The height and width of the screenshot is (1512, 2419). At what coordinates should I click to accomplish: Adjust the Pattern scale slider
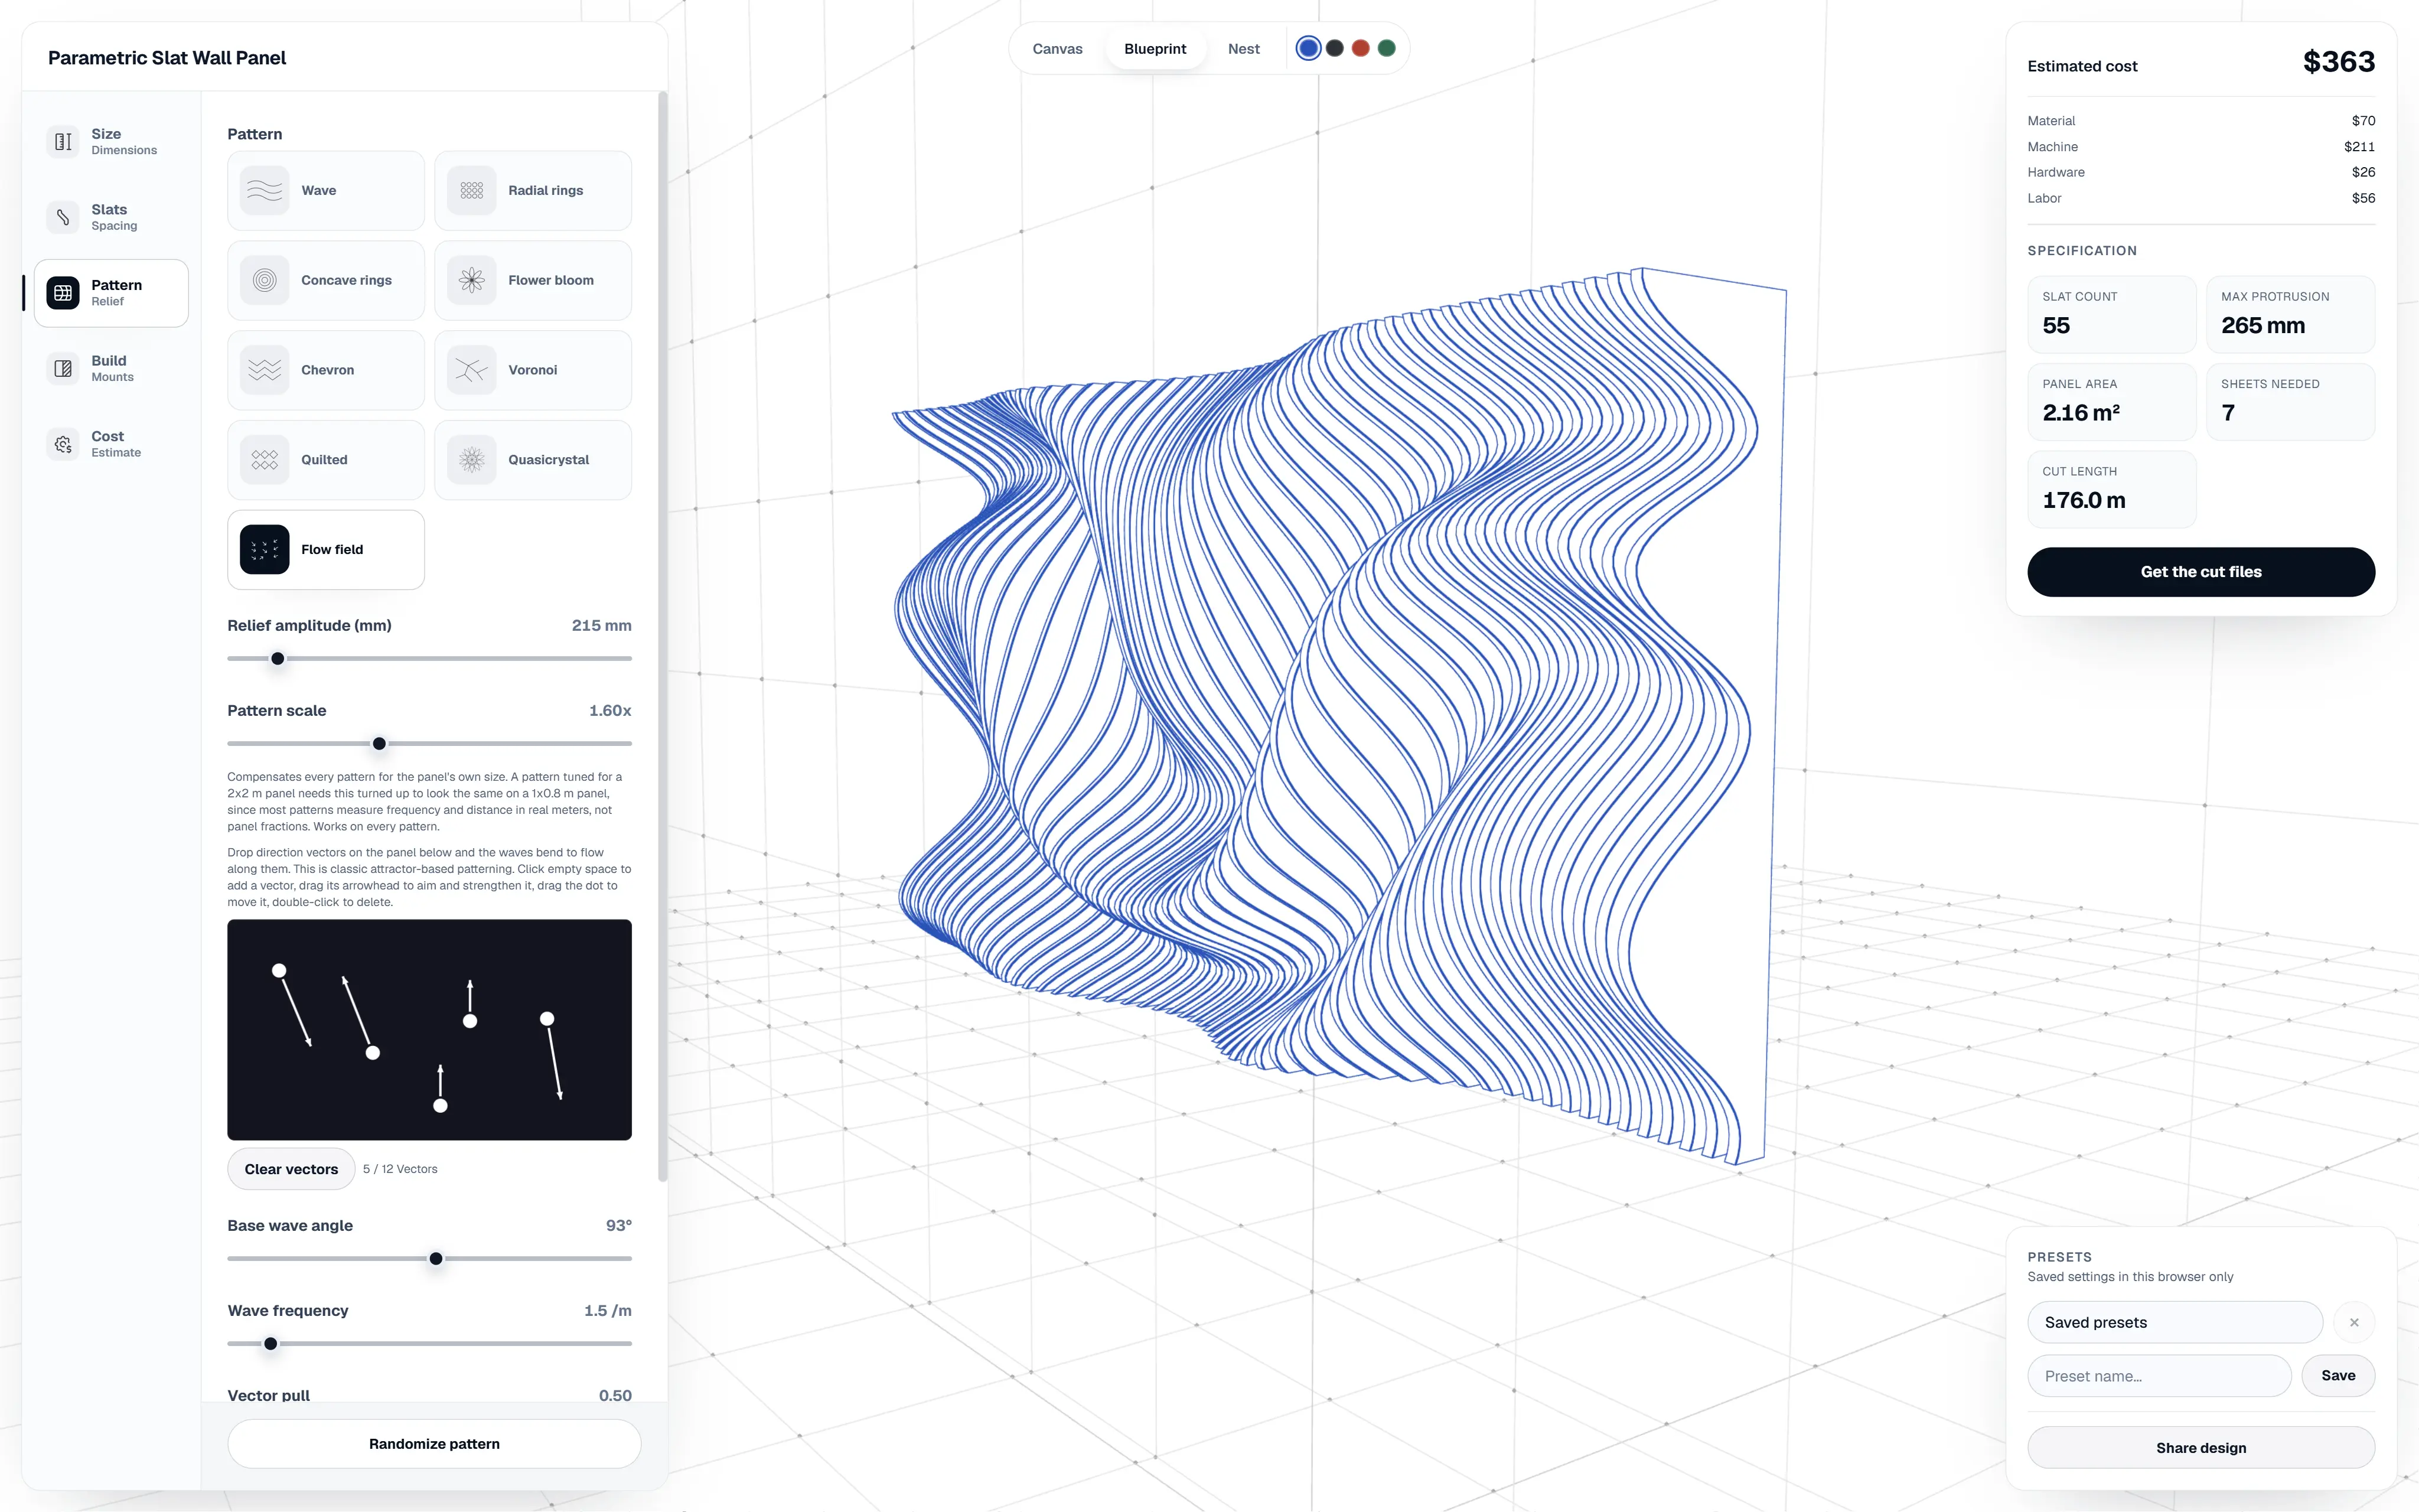pos(429,744)
